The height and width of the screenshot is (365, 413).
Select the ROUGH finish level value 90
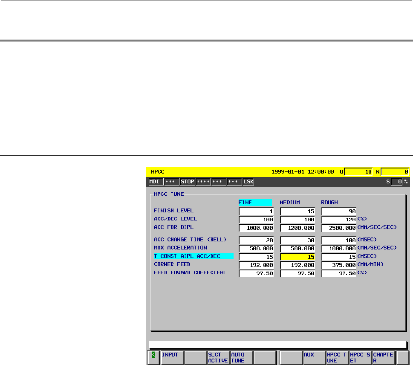tap(339, 211)
